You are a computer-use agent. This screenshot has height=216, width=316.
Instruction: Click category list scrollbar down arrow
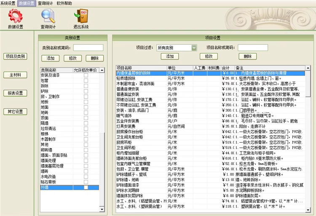coord(102,209)
